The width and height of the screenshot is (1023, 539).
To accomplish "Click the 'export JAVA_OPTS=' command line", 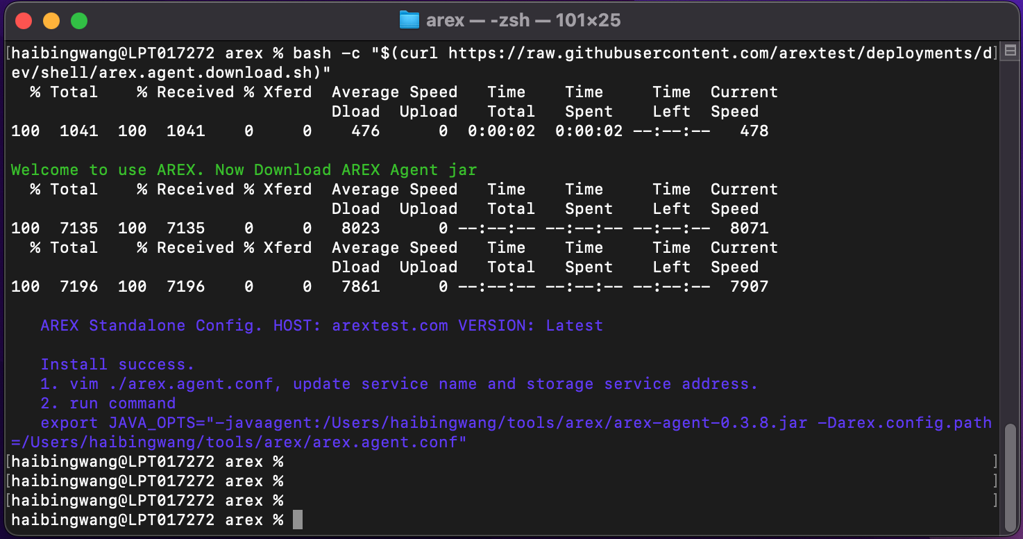I will 516,422.
